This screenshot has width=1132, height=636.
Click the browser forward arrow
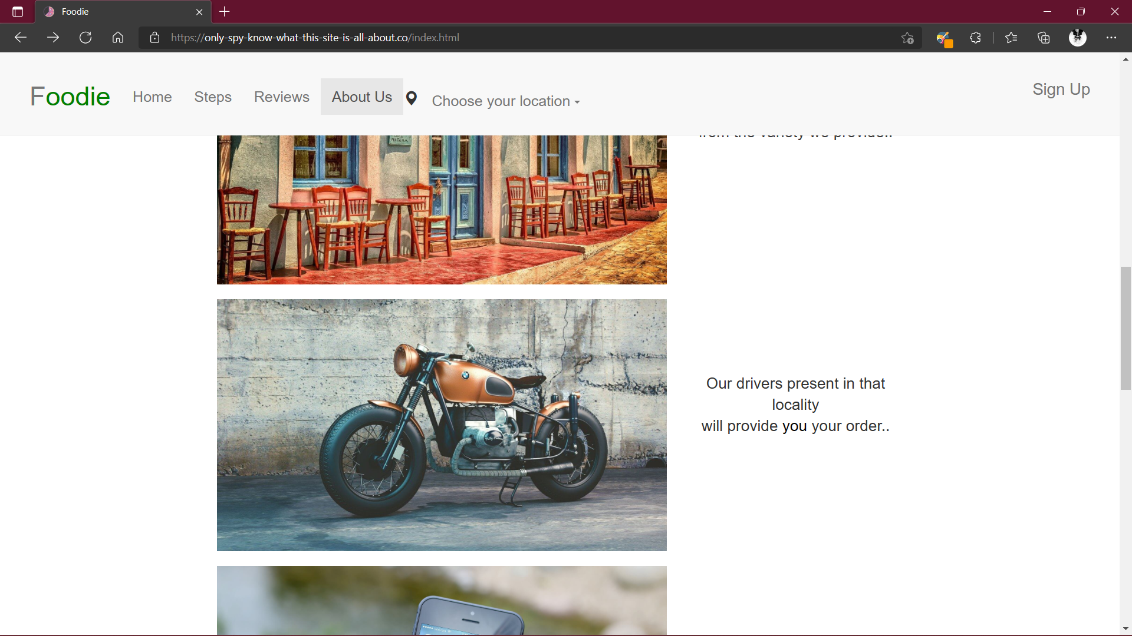tap(53, 38)
